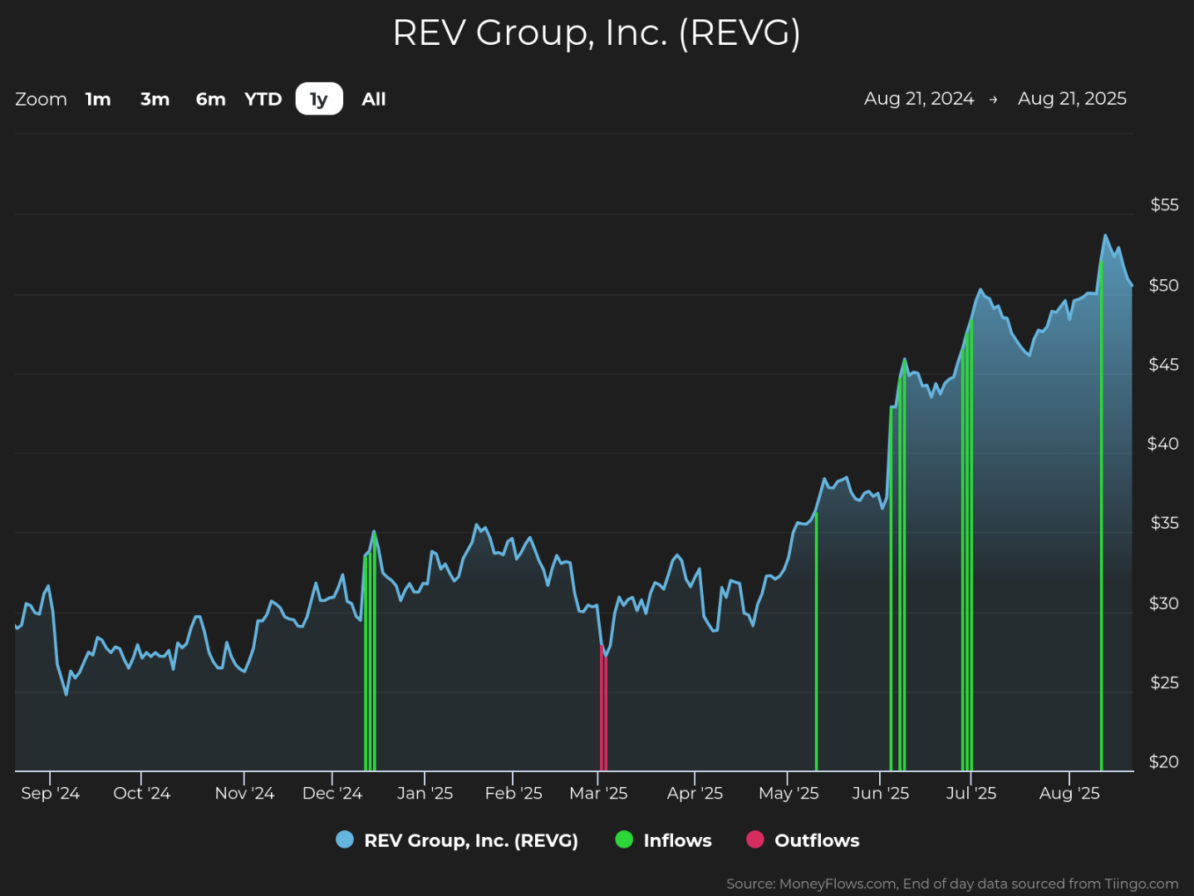Click the $50 price axis label
Viewport: 1194px width, 896px height.
[1163, 285]
